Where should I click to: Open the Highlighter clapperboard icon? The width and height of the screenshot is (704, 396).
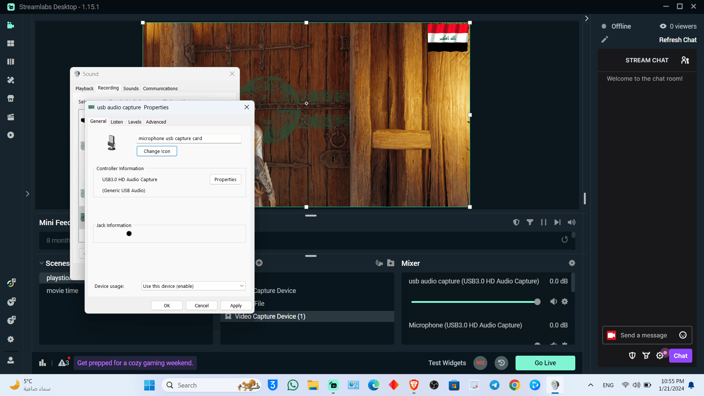(11, 117)
